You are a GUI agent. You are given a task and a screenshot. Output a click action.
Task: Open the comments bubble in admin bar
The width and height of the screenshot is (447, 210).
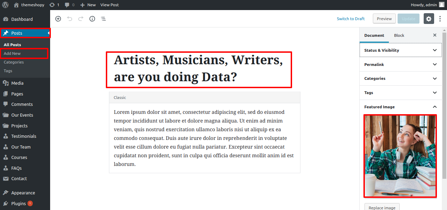click(x=69, y=5)
